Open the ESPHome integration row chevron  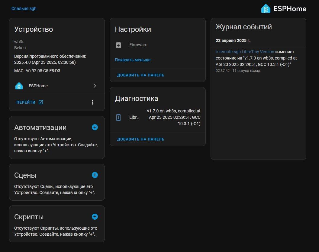coord(95,86)
